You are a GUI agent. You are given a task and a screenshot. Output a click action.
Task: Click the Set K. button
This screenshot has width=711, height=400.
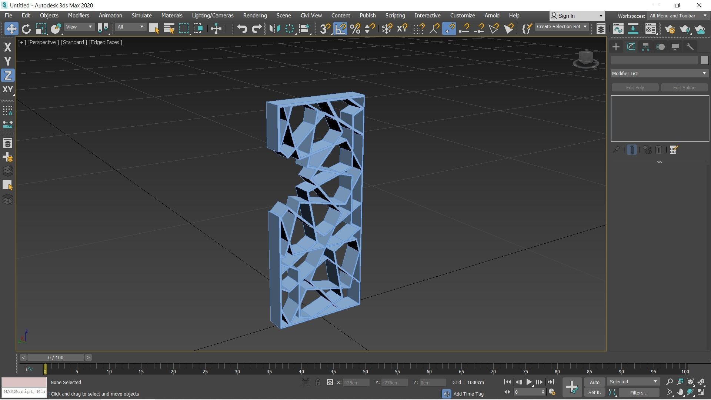[x=595, y=393]
